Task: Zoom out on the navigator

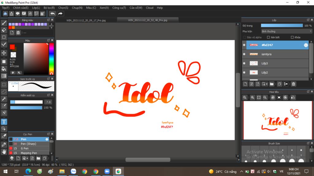Action: (x=265, y=97)
